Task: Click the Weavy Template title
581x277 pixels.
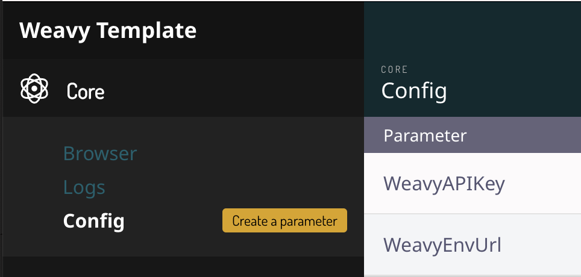Action: pos(108,30)
